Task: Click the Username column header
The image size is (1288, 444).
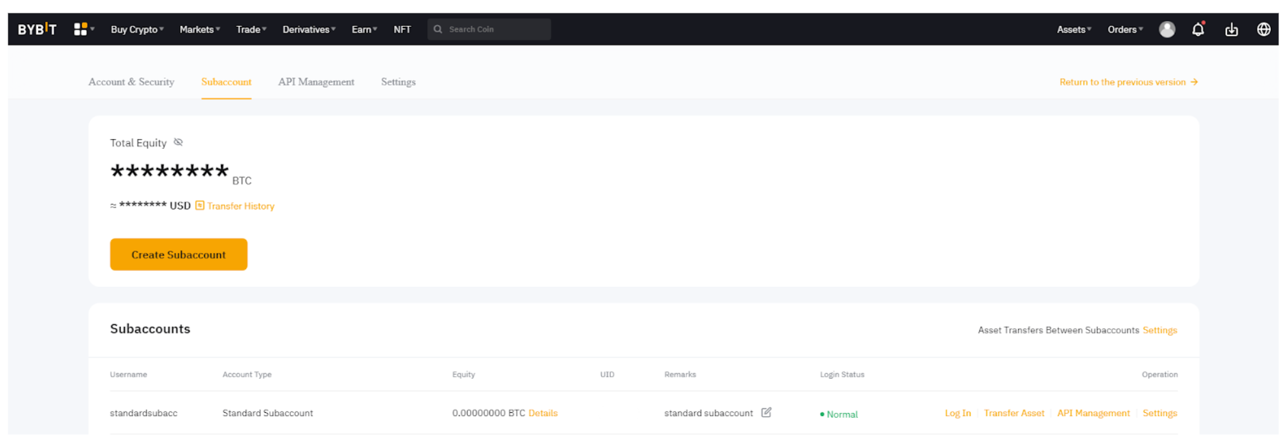Action: 129,374
